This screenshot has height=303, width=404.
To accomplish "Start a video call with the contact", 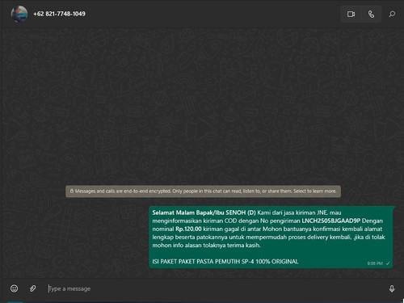I will click(351, 14).
